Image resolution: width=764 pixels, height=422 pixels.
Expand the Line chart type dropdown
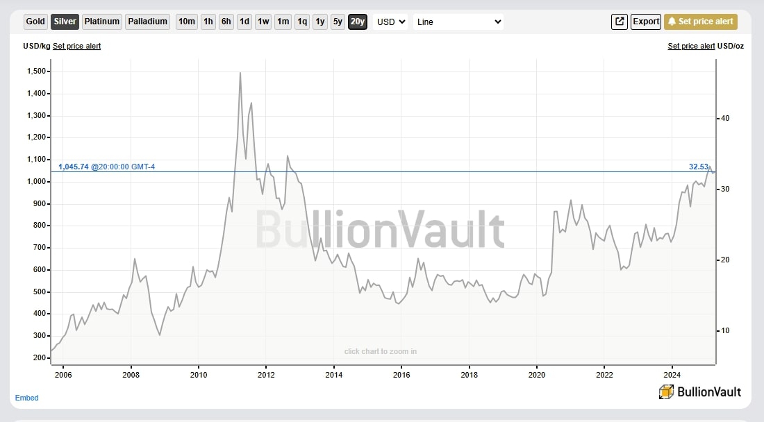click(458, 22)
